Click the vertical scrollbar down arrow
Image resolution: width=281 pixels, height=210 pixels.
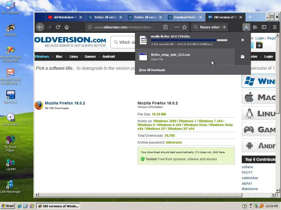tap(277, 191)
